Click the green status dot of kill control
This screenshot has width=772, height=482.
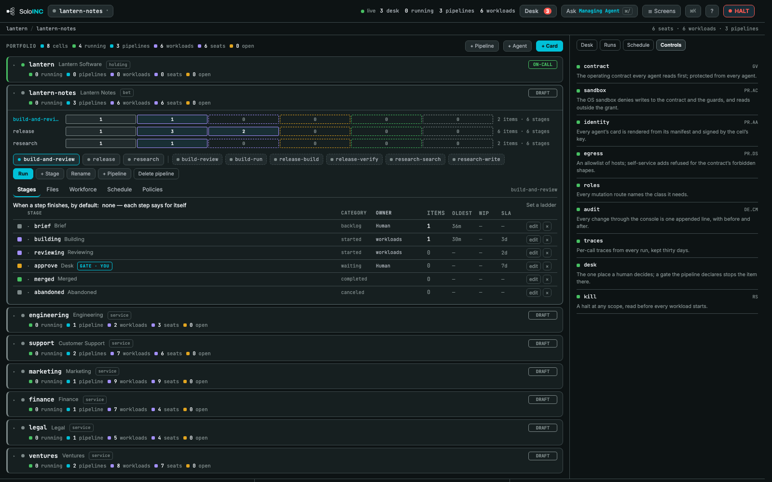pyautogui.click(x=579, y=297)
